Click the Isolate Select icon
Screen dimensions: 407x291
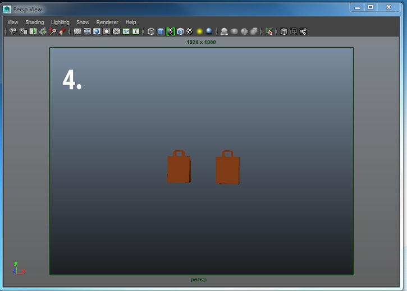pos(269,31)
